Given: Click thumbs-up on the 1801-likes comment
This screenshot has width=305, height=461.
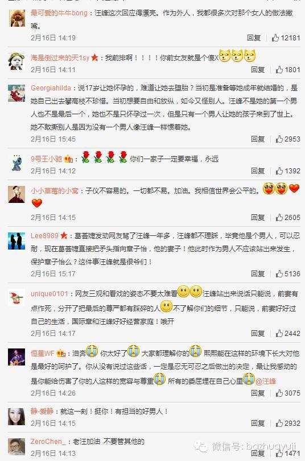Looking at the screenshot, I should point(279,69).
